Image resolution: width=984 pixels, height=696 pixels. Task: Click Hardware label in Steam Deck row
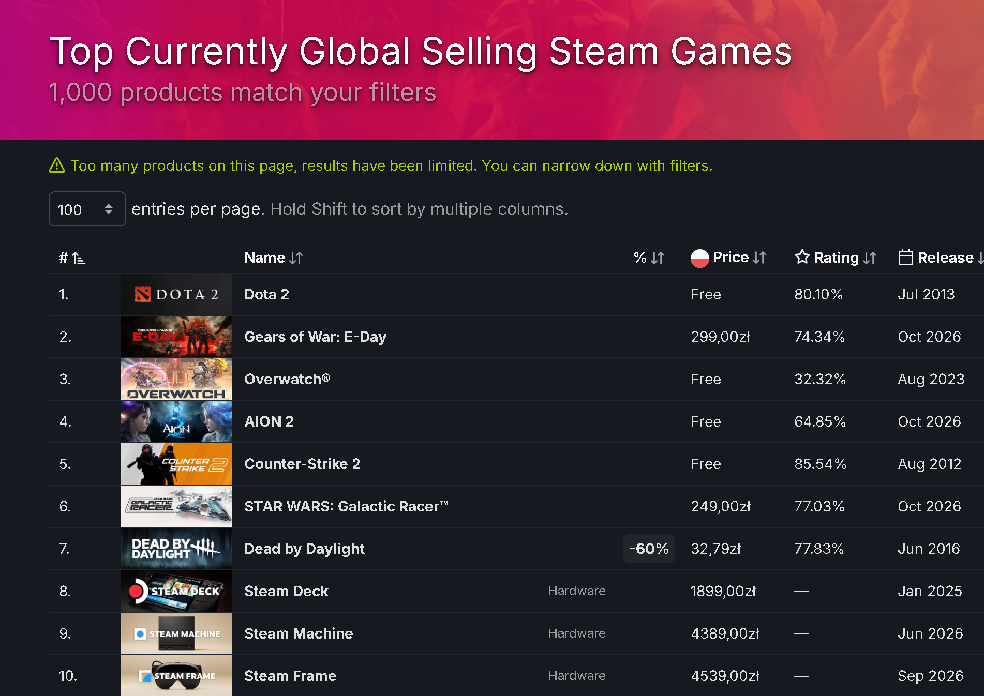(577, 591)
